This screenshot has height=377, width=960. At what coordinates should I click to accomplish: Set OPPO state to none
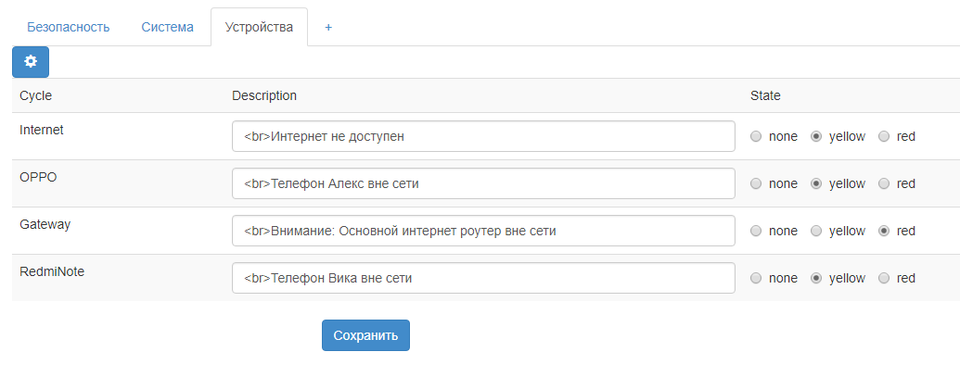[756, 184]
